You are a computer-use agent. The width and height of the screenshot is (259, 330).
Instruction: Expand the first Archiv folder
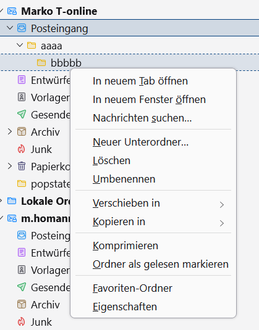(x=10, y=132)
